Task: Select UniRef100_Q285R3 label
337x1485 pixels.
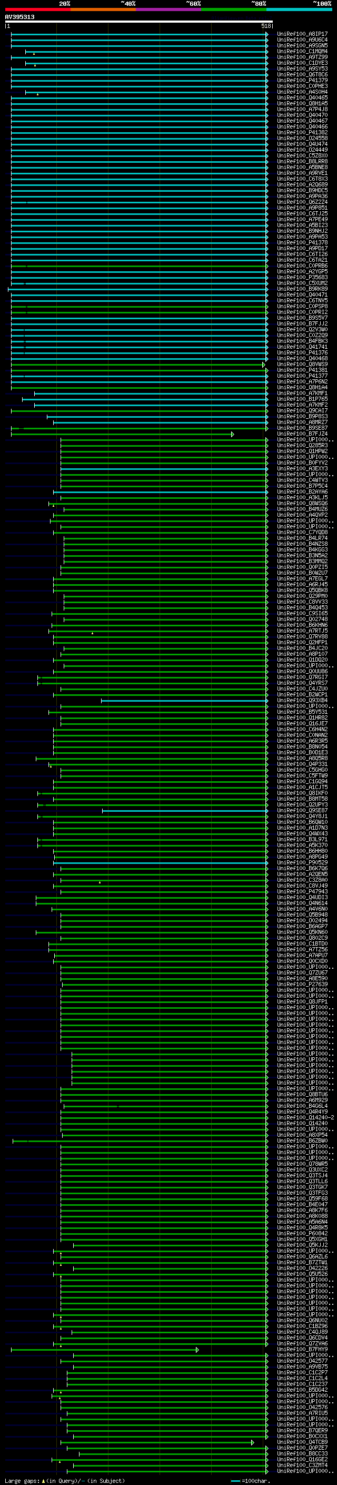Action: 302,446
